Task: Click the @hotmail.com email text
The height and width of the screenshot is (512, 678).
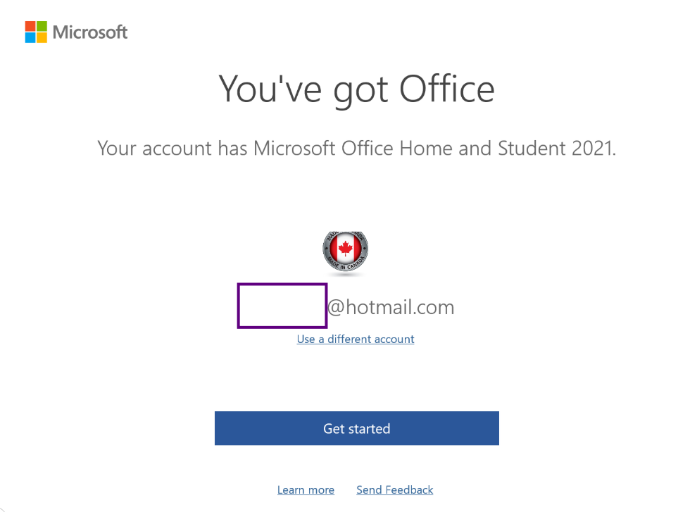Action: coord(391,308)
